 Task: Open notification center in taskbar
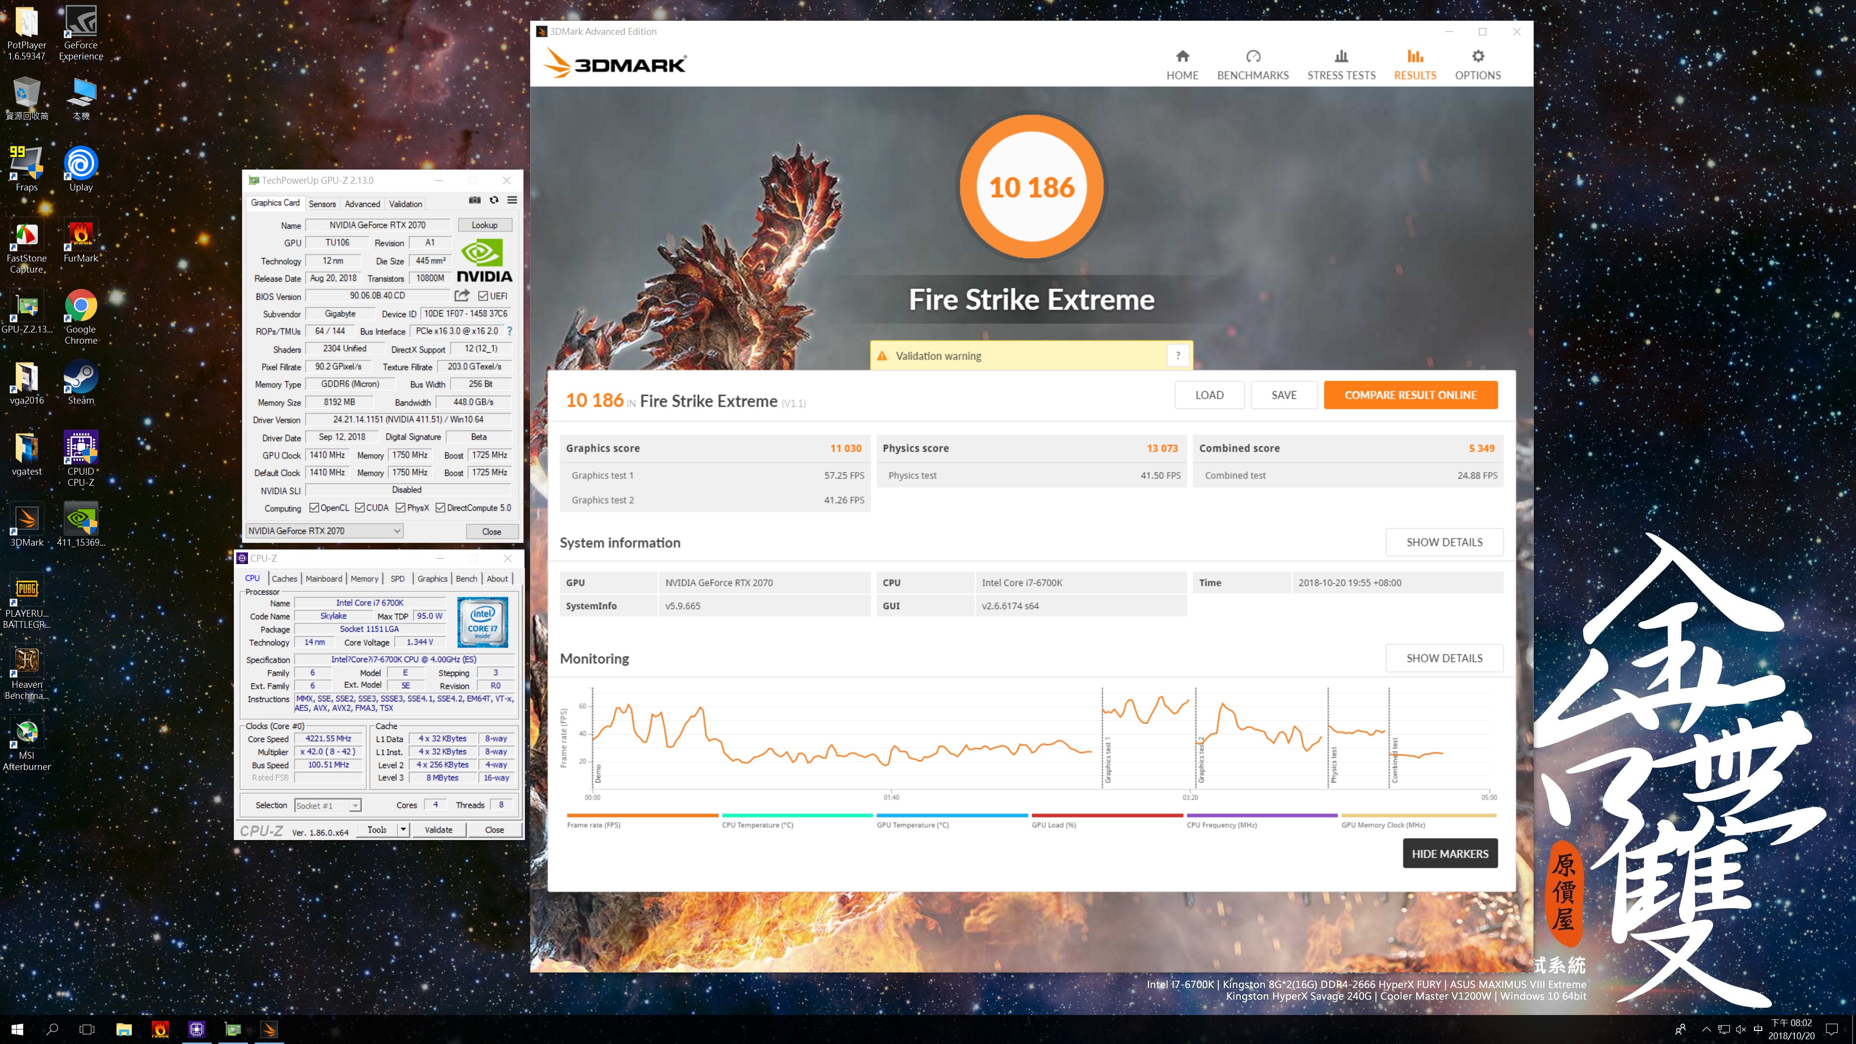pos(1832,1029)
